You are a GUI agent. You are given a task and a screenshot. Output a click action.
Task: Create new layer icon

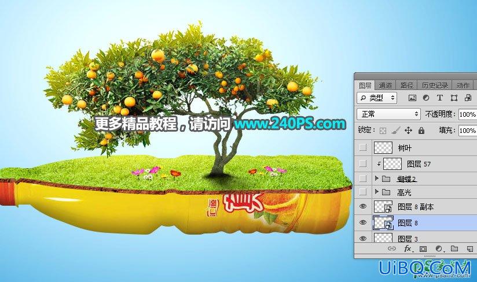point(469,249)
